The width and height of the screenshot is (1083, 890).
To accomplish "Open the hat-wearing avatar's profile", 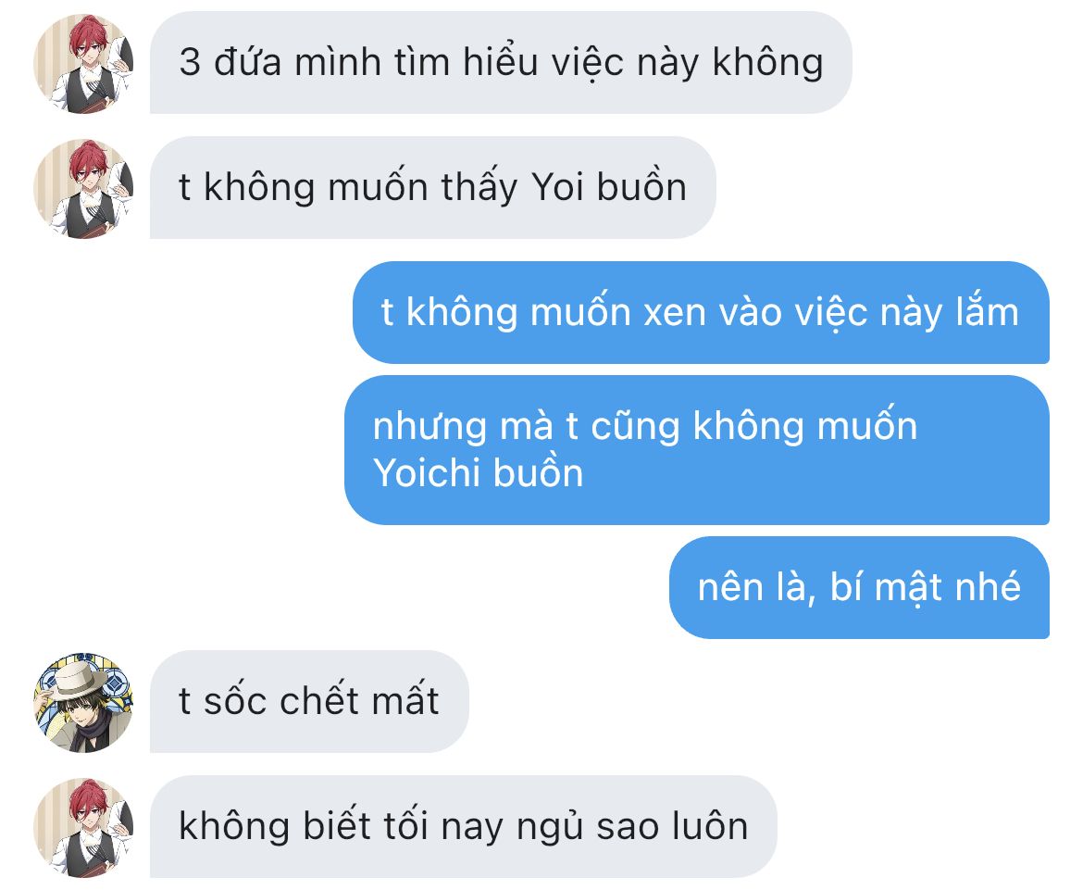I will pos(83,702).
